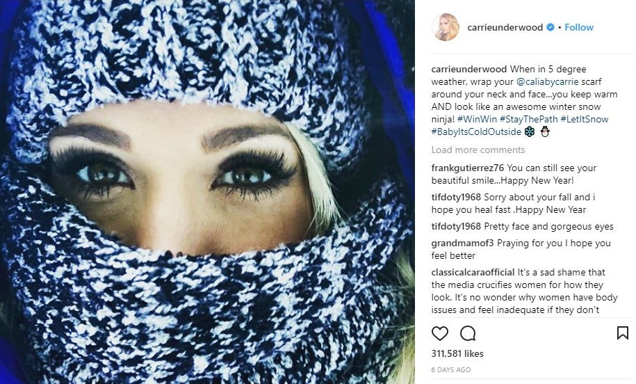Open the #BabyItsColdOutside hashtag
Image resolution: width=636 pixels, height=384 pixels.
tap(476, 132)
